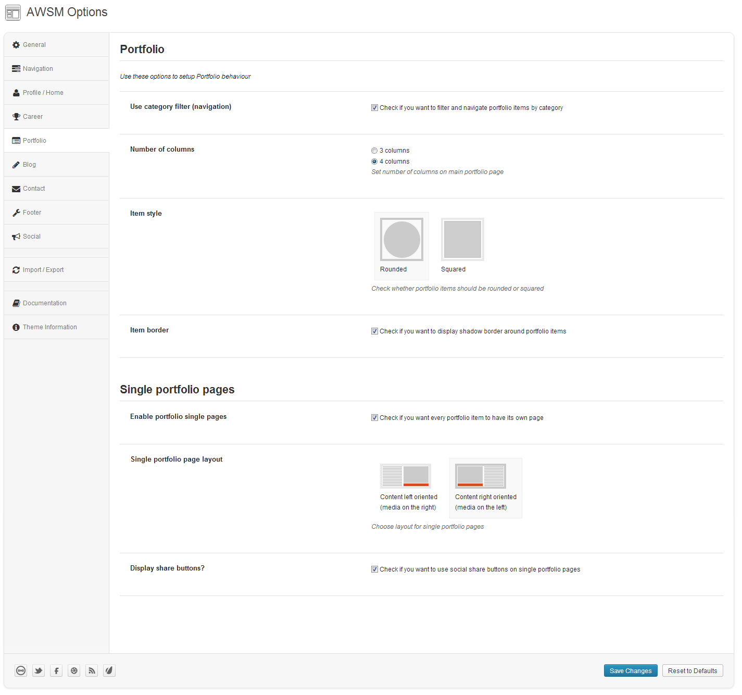Open the Theme Information section
Screen dimensions: 742x695
pos(56,327)
